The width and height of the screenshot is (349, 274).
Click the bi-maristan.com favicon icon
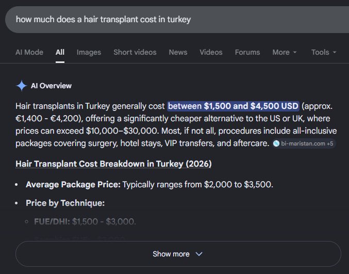[276, 143]
